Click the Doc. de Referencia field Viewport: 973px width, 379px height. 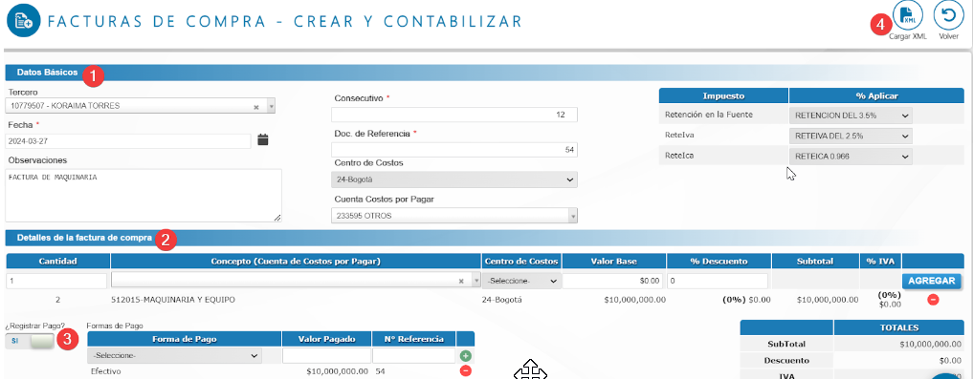(454, 150)
